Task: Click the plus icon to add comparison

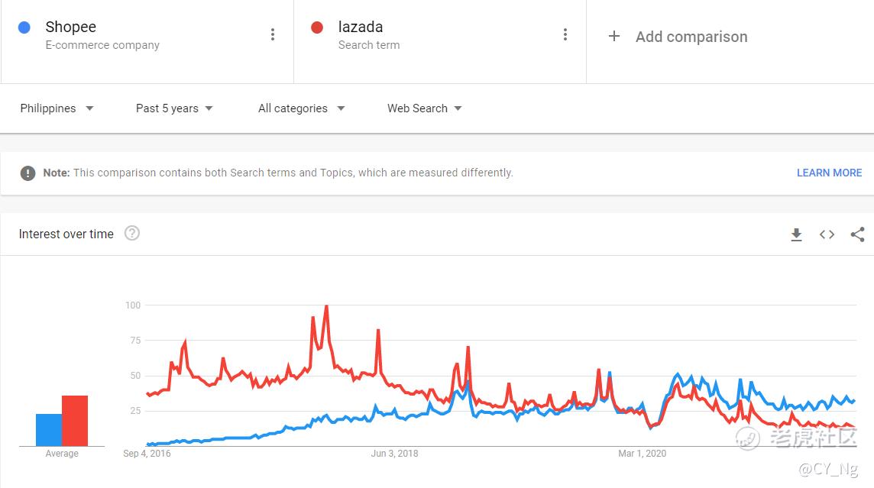Action: point(613,36)
